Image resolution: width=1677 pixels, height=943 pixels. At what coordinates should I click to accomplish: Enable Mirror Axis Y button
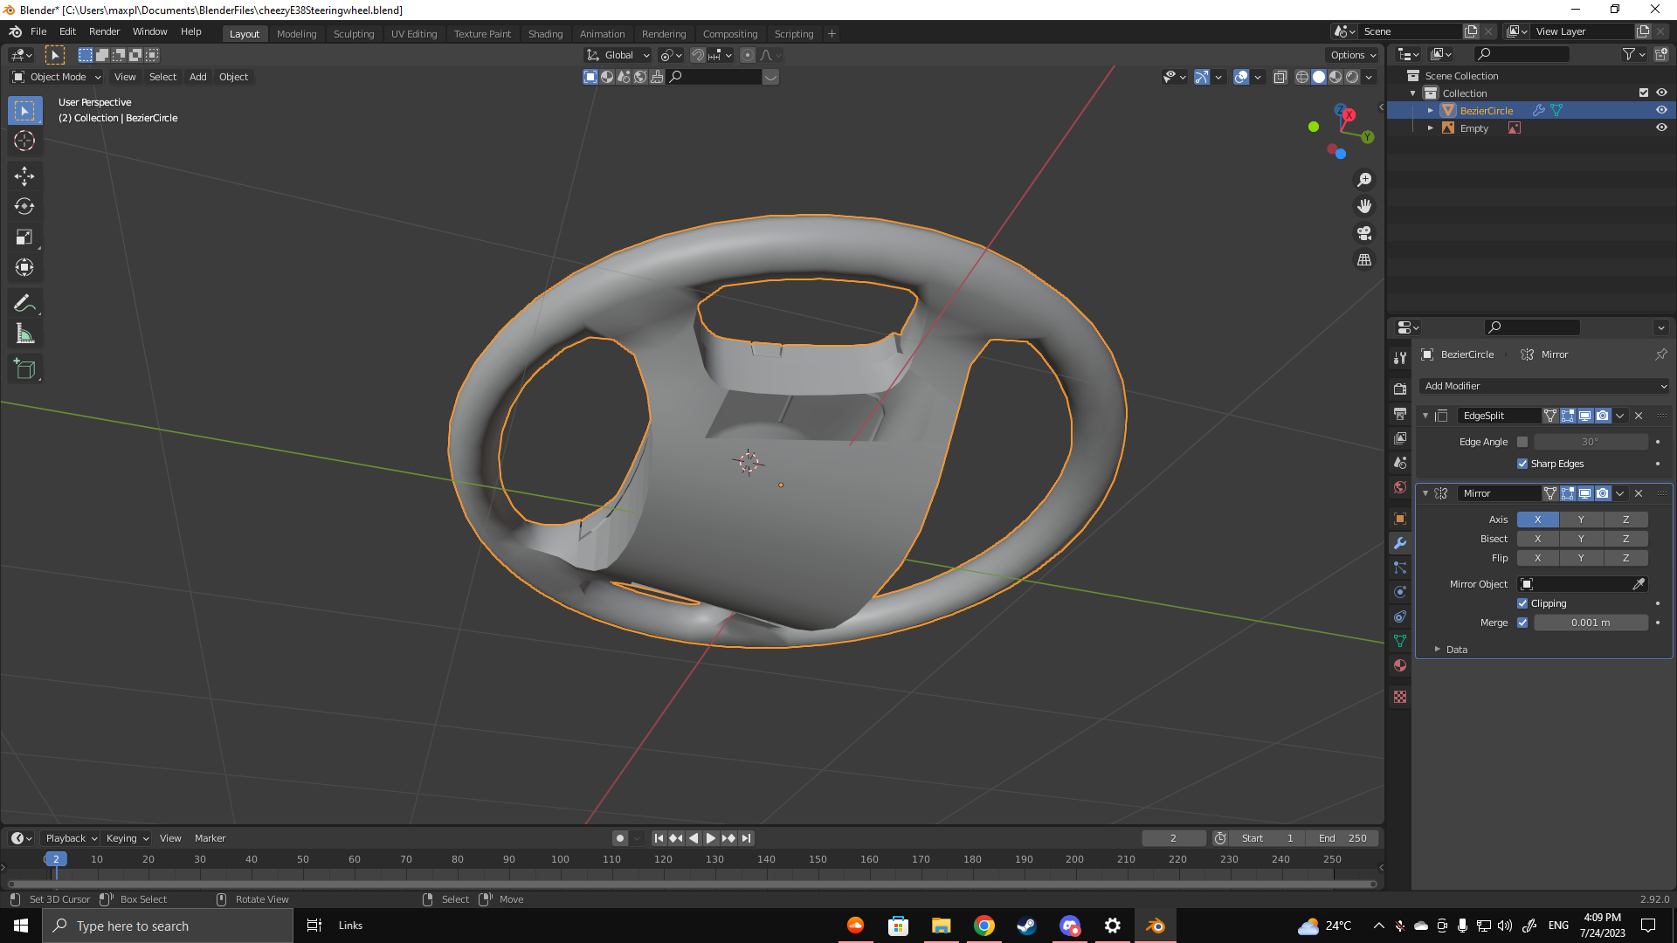[x=1581, y=520]
